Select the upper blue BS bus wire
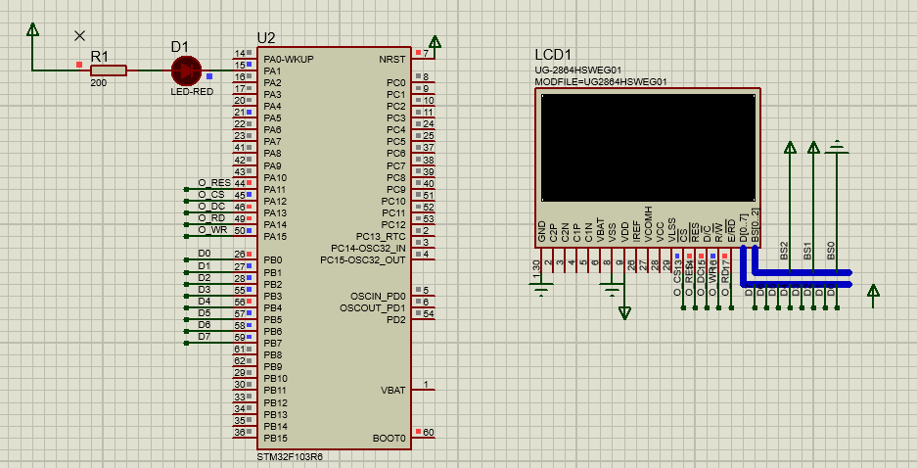Viewport: 917px width, 468px height. [802, 272]
